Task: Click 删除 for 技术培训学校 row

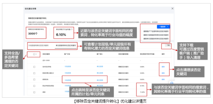Action: 163,67
